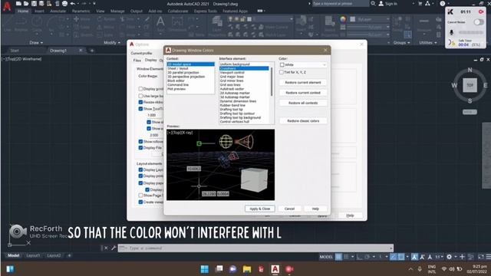Screen dimensions: 491x276
Task: Click the Restore current context button
Action: coord(303,93)
